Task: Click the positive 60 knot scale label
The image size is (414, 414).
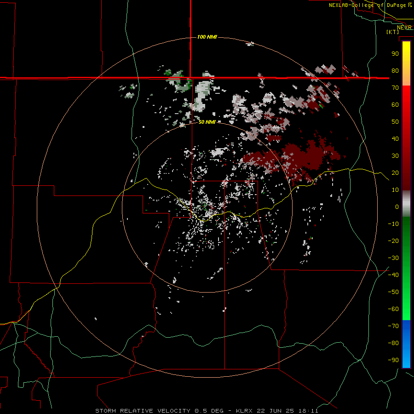Action: point(395,105)
